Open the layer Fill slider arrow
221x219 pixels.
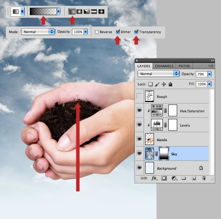209,84
